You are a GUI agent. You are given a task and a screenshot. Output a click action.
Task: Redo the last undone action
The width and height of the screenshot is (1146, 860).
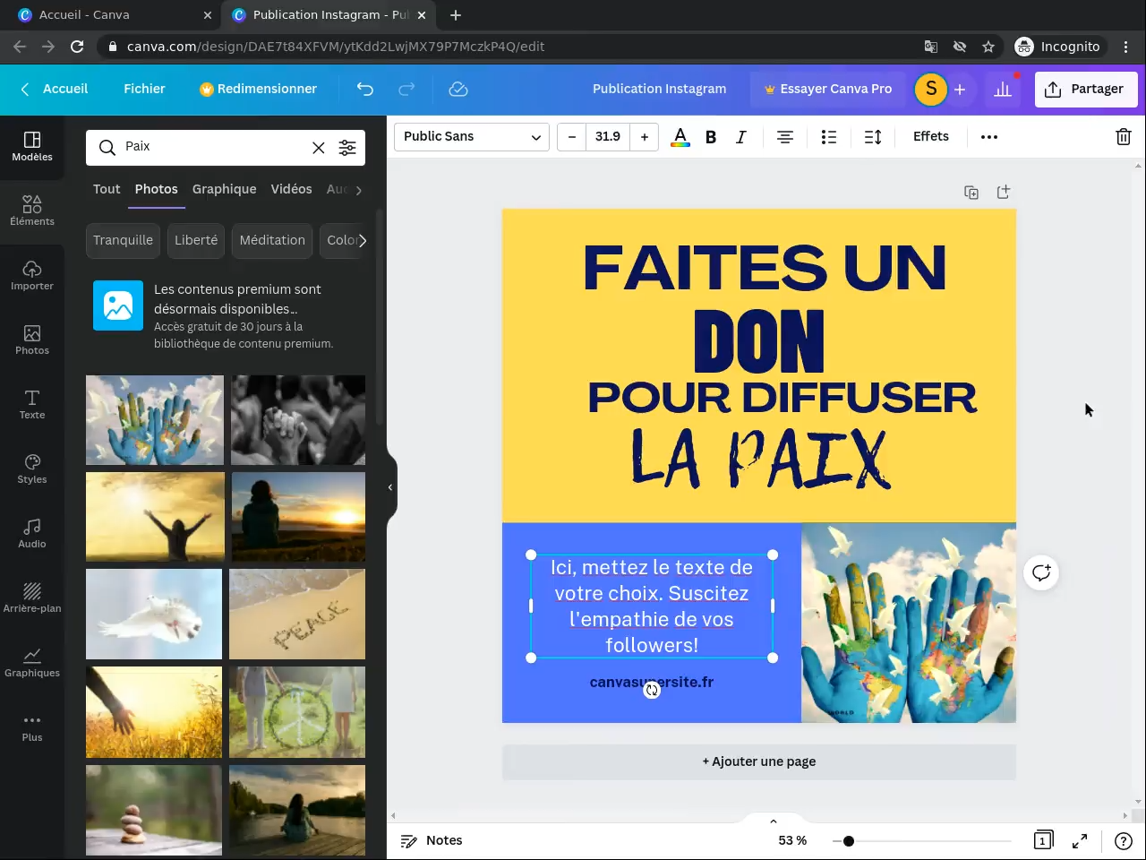pyautogui.click(x=406, y=89)
